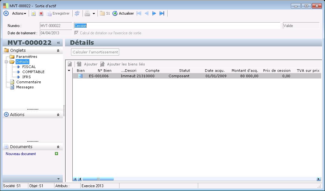Image resolution: width=325 pixels, height=191 pixels.
Task: Click Calculer l'amortissement button
Action: click(x=95, y=52)
